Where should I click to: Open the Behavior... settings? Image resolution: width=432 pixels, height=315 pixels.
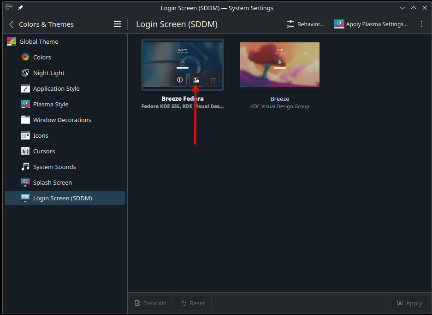click(305, 24)
